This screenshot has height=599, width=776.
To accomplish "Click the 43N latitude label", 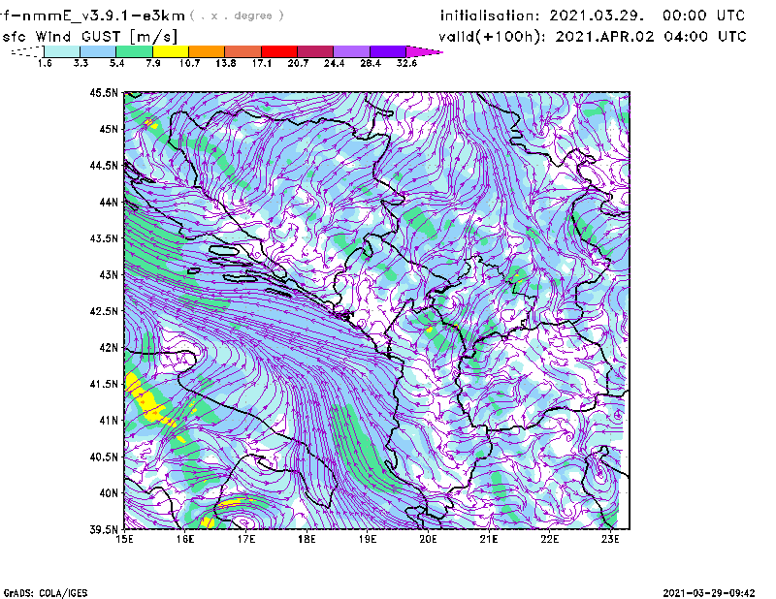I will (x=109, y=274).
